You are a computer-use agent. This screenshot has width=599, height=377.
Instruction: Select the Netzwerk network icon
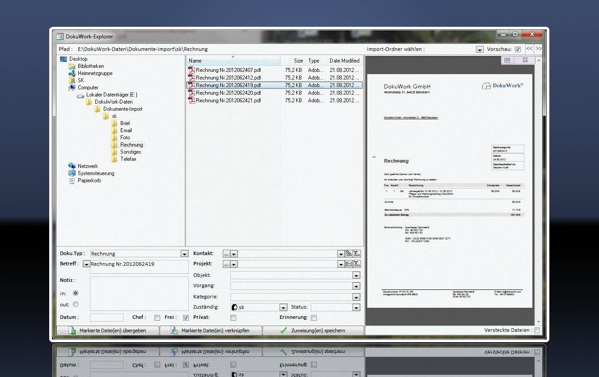click(72, 166)
